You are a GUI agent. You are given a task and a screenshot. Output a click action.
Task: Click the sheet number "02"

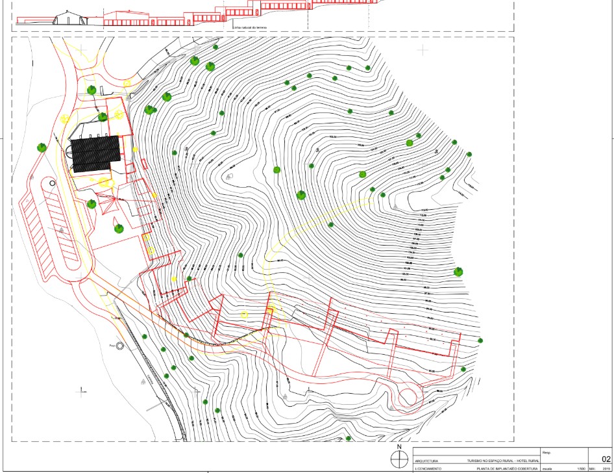pyautogui.click(x=606, y=459)
